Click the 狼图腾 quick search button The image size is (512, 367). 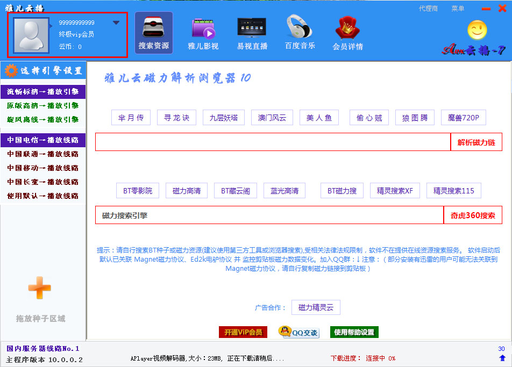click(415, 118)
